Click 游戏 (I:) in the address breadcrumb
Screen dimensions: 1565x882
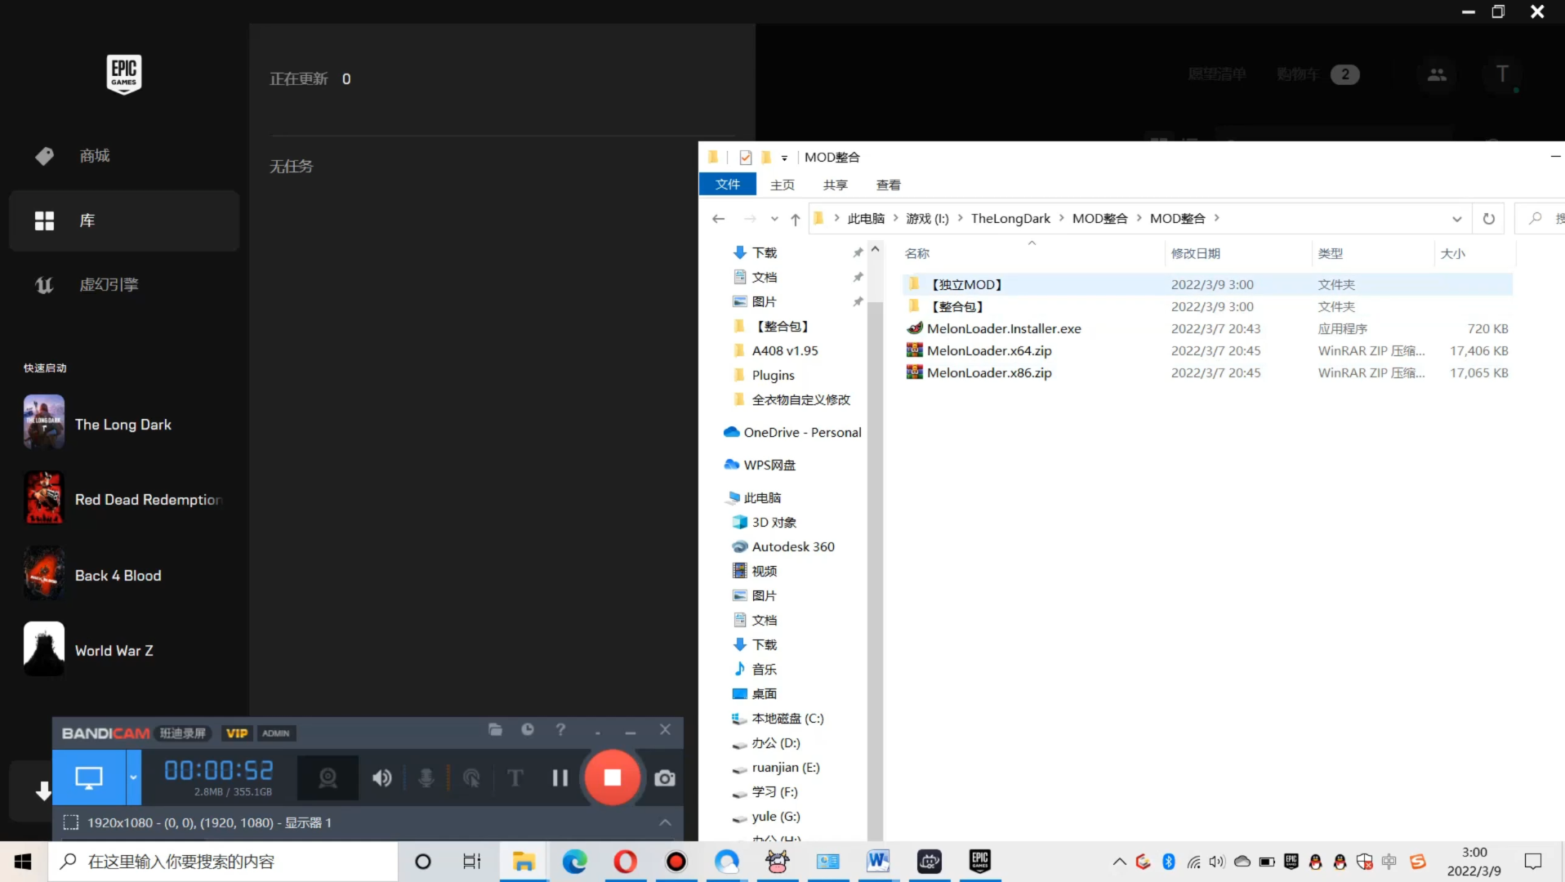927,218
